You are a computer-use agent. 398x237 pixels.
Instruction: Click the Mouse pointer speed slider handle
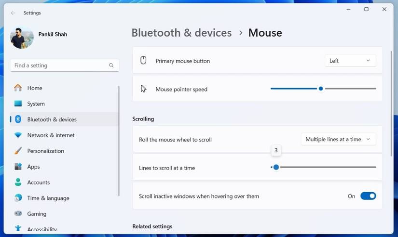click(321, 89)
